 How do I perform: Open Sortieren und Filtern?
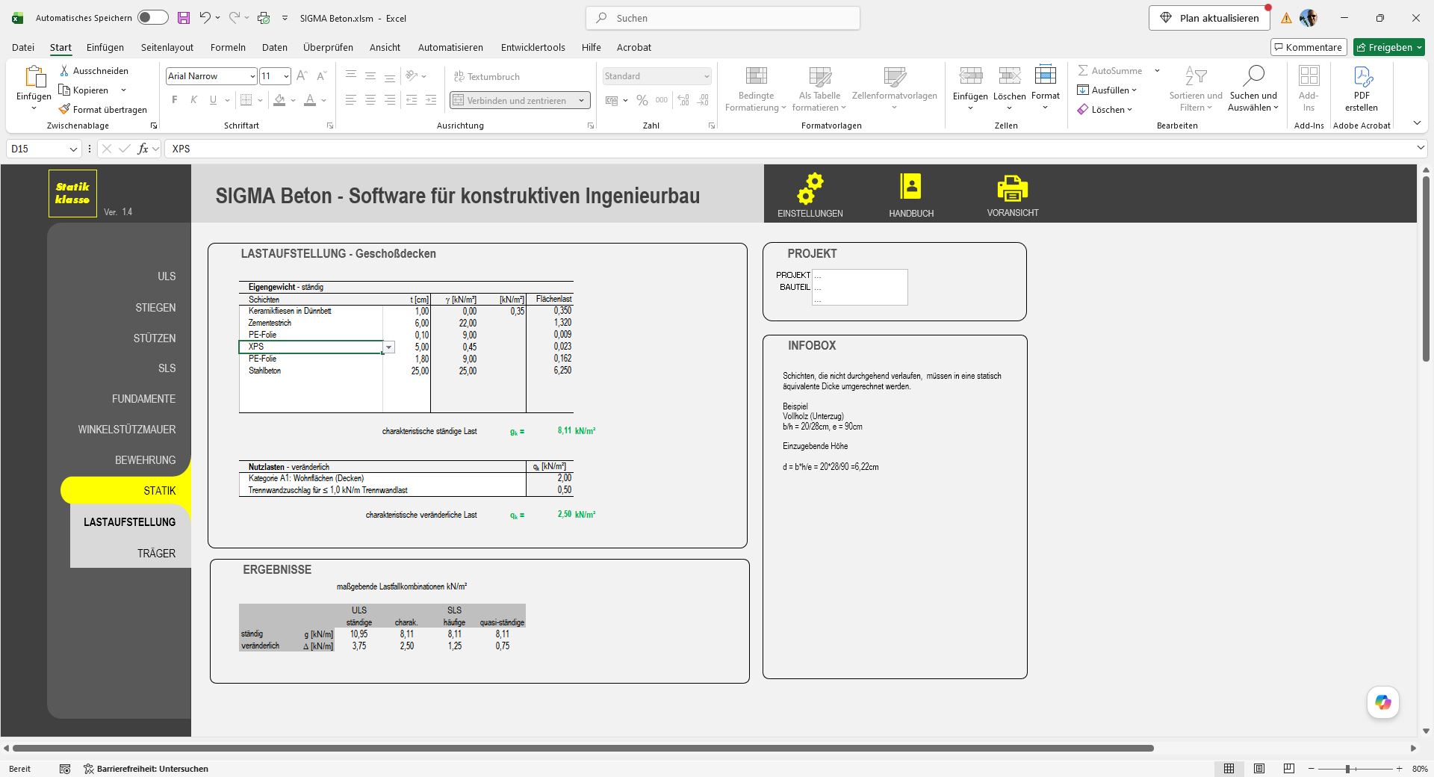tap(1196, 89)
